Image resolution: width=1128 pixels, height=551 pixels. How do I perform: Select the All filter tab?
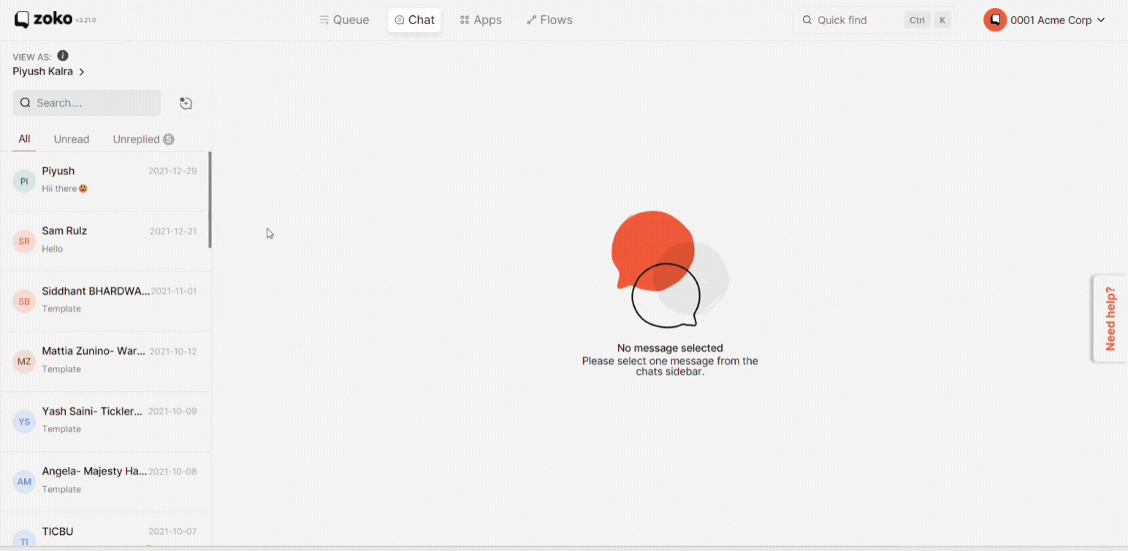tap(24, 139)
